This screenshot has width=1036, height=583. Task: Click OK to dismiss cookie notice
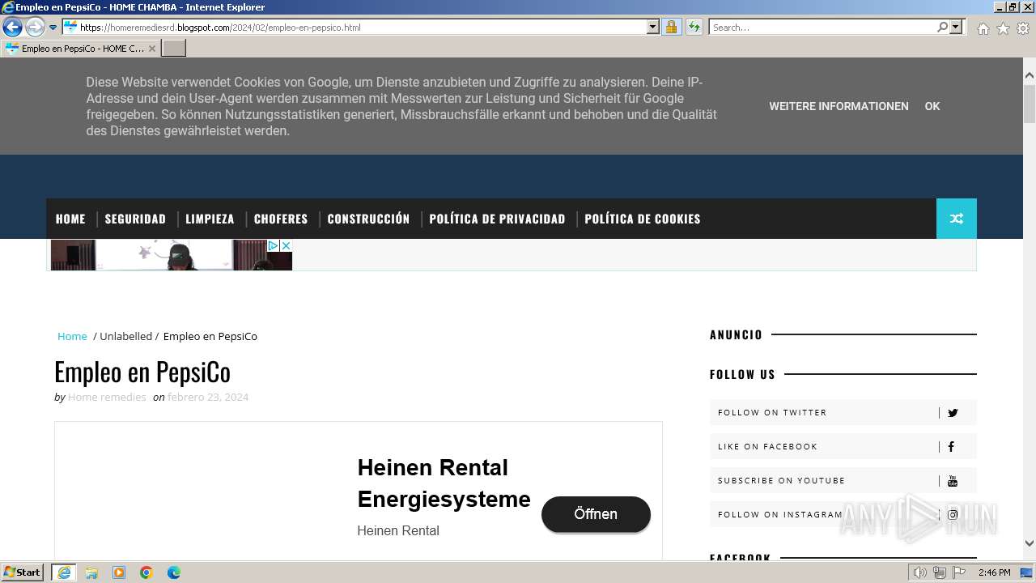click(932, 106)
